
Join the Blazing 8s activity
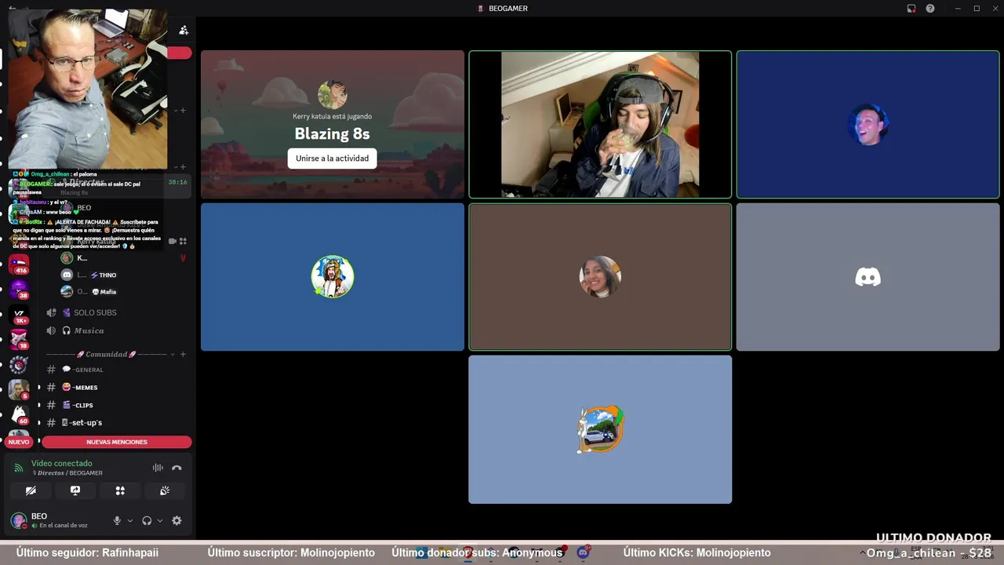[x=332, y=158]
